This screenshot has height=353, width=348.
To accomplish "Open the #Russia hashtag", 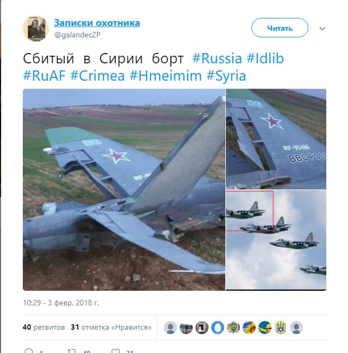I will click(x=217, y=58).
